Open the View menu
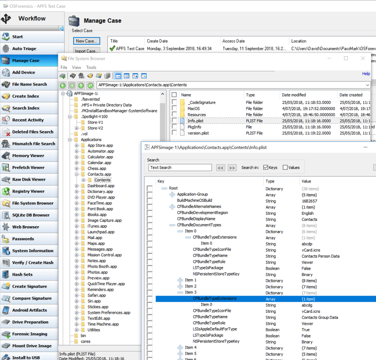 pyautogui.click(x=77, y=68)
